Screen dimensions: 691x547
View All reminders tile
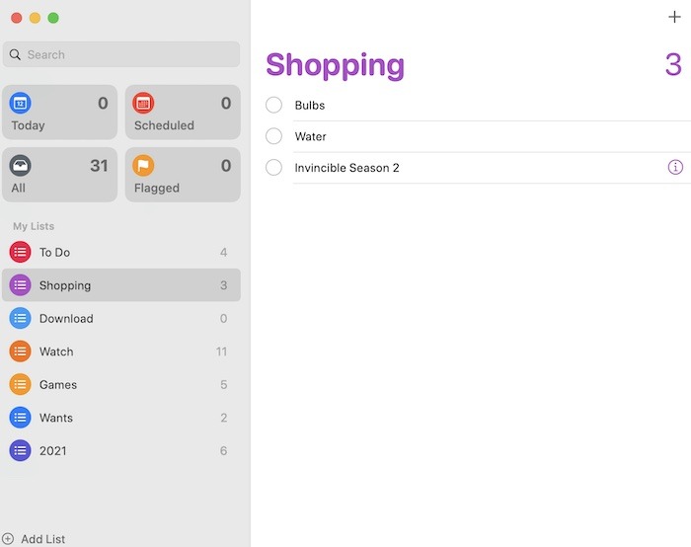coord(59,175)
